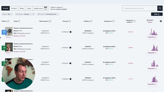Select the 30 дней period tab
The image size is (164, 92).
[x=6, y=8]
